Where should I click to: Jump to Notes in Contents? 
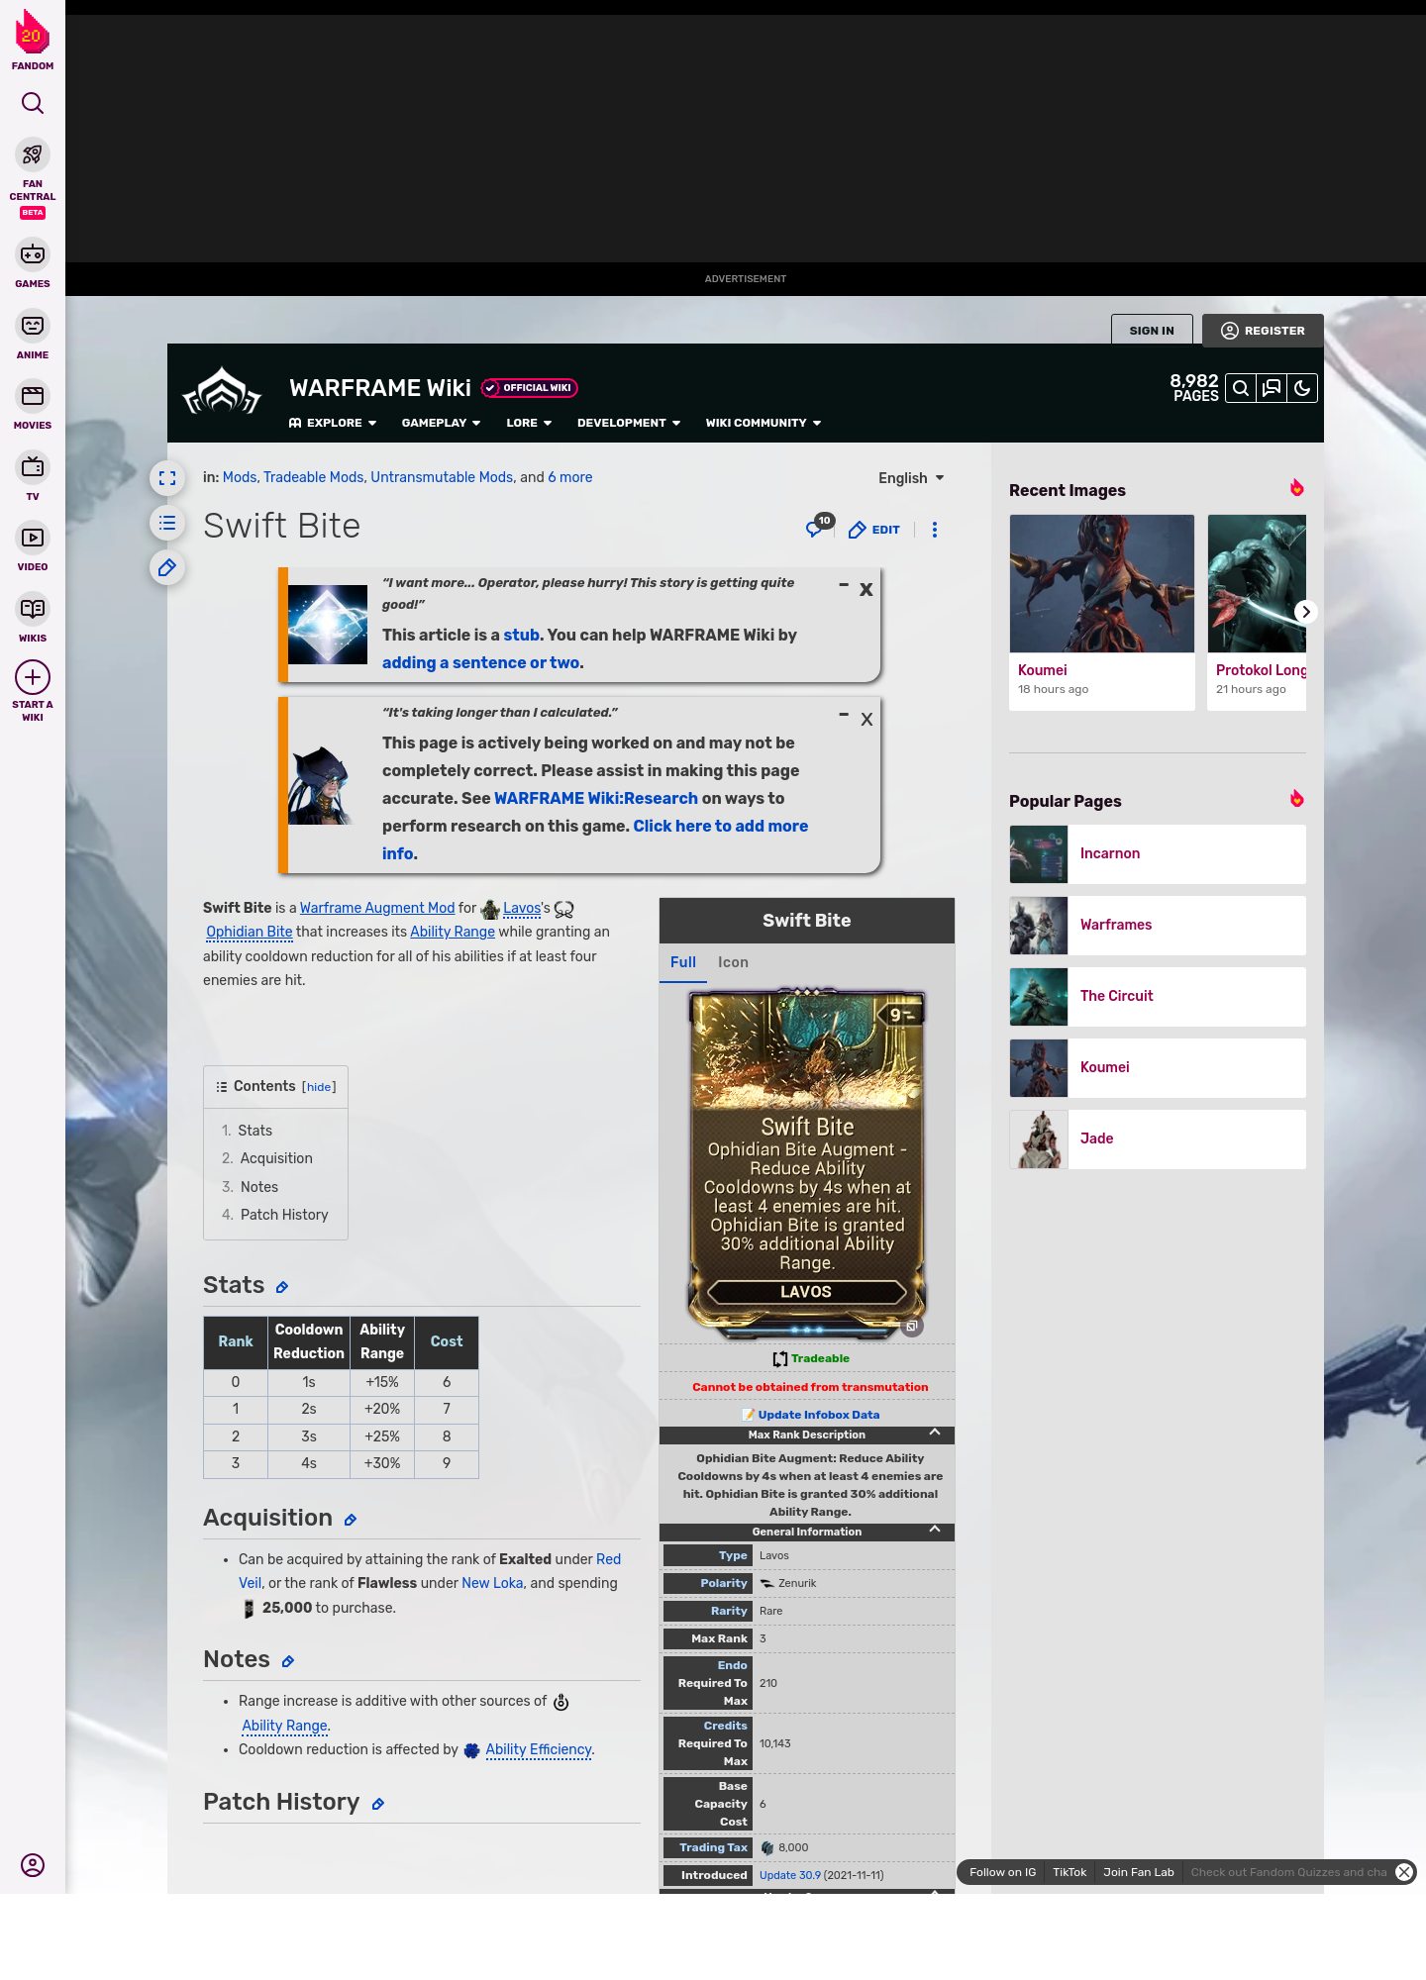[259, 1187]
